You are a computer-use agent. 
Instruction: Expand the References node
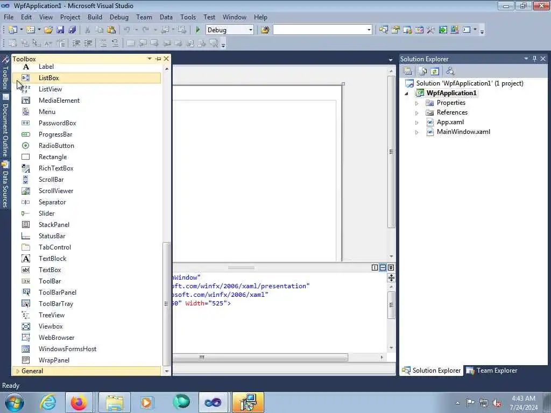417,113
